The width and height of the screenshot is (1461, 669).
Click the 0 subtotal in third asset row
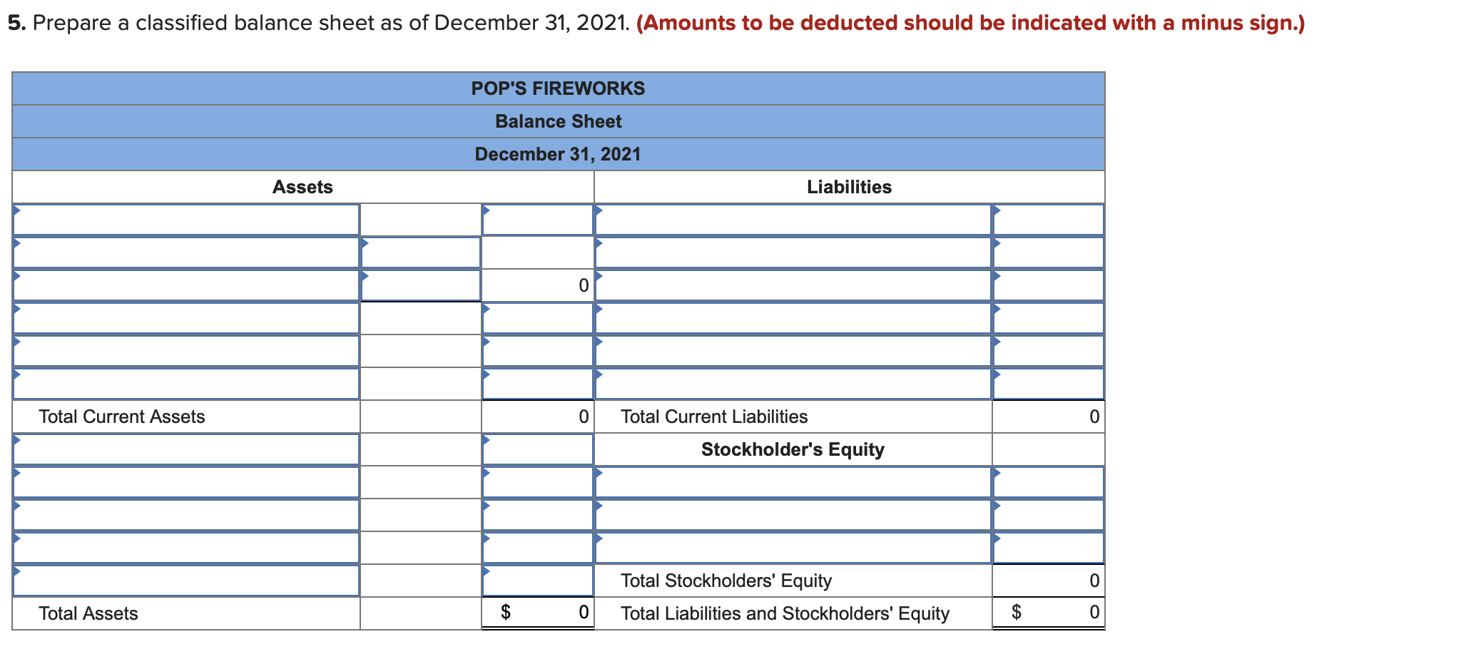tap(538, 285)
